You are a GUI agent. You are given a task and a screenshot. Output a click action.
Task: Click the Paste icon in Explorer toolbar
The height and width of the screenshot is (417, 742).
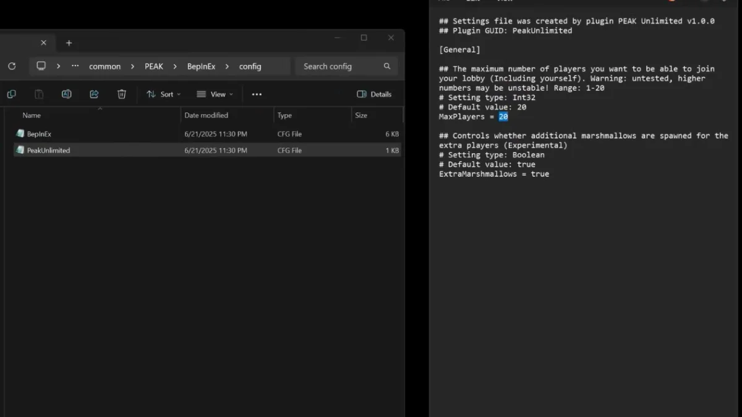pos(39,94)
